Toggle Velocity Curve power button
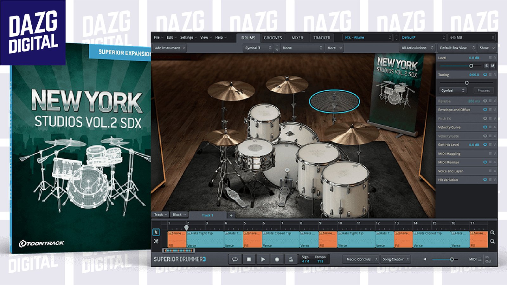Screen dimensions: 507x285 click(x=485, y=127)
